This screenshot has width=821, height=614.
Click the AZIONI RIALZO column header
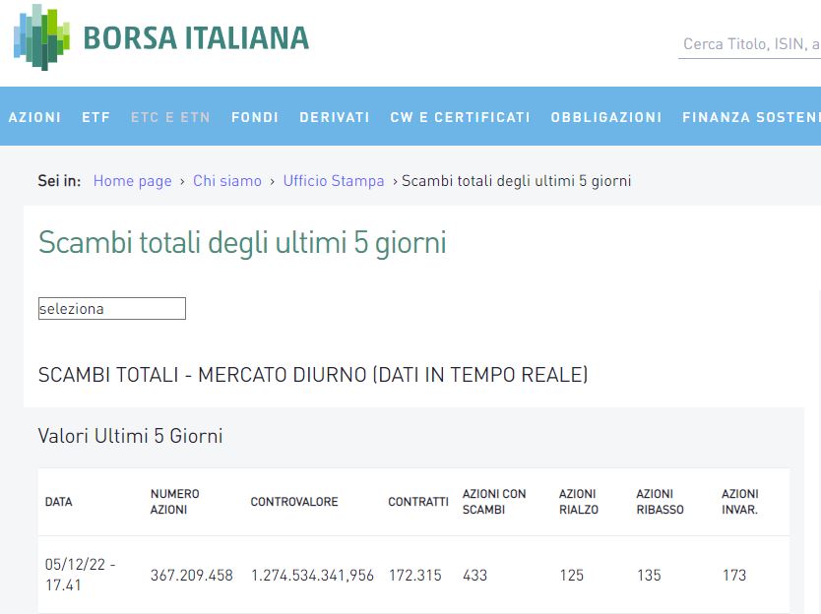578,502
